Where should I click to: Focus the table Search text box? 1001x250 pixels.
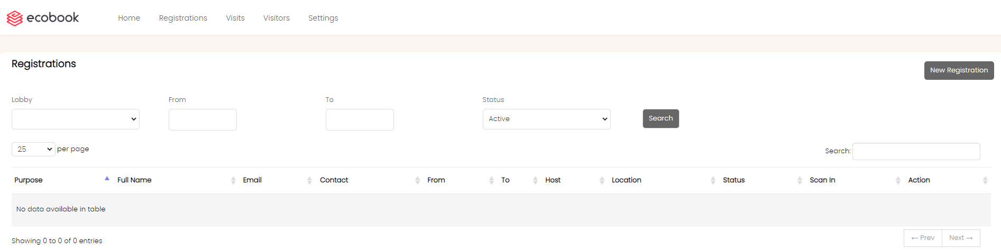[916, 151]
